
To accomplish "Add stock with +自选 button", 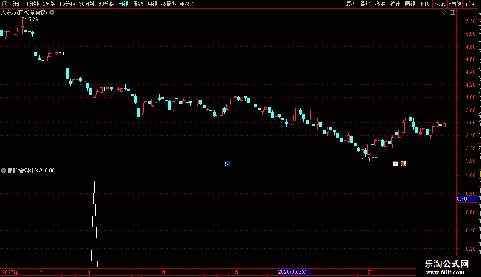I will coord(455,4).
